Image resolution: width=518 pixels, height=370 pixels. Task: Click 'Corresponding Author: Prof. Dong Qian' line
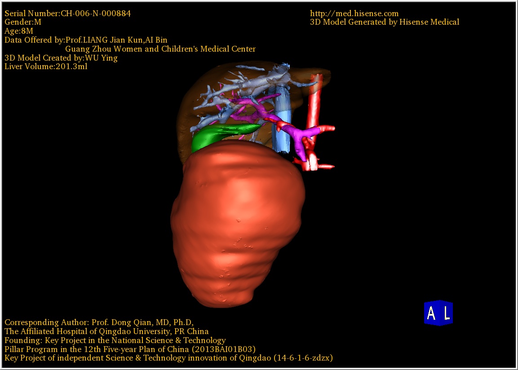pos(99,322)
